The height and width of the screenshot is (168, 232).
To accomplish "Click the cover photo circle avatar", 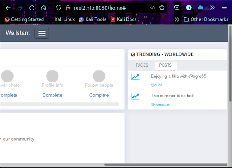I will pos(7,76).
